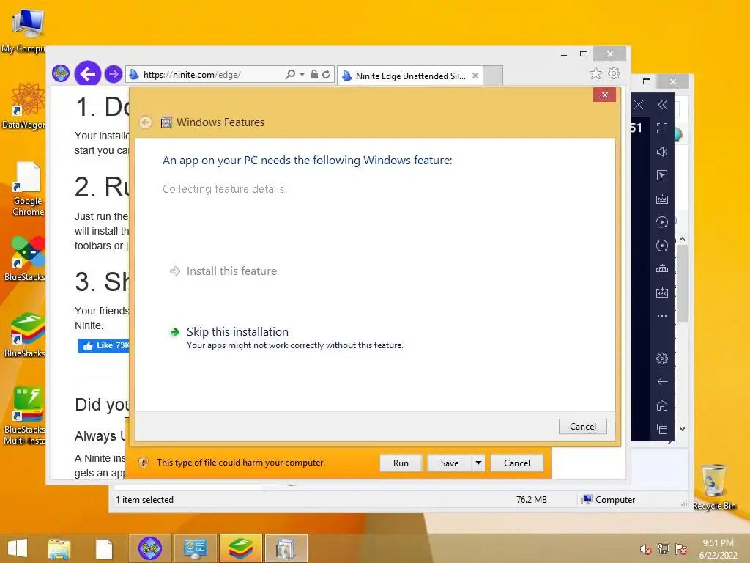
Task: Open the address bar dropdown arrow
Action: click(302, 75)
